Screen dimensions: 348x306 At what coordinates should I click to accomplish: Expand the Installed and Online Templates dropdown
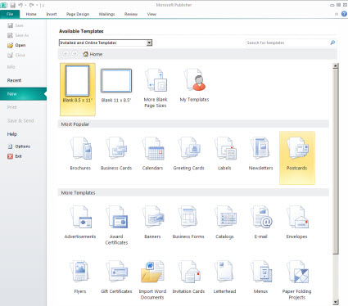pyautogui.click(x=149, y=43)
